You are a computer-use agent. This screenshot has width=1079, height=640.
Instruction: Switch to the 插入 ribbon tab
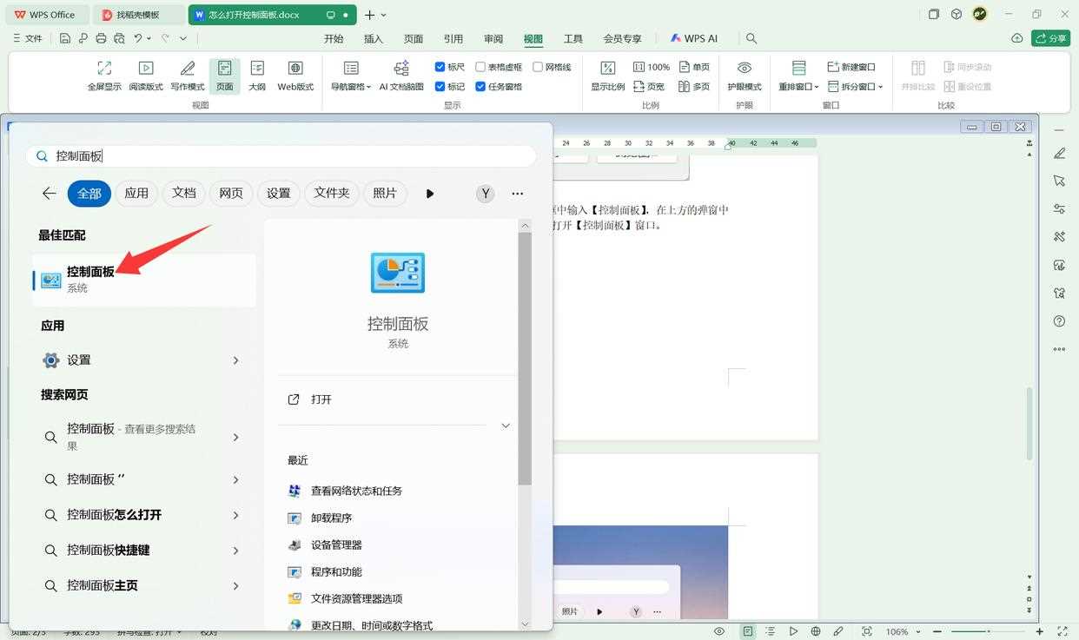pos(372,38)
